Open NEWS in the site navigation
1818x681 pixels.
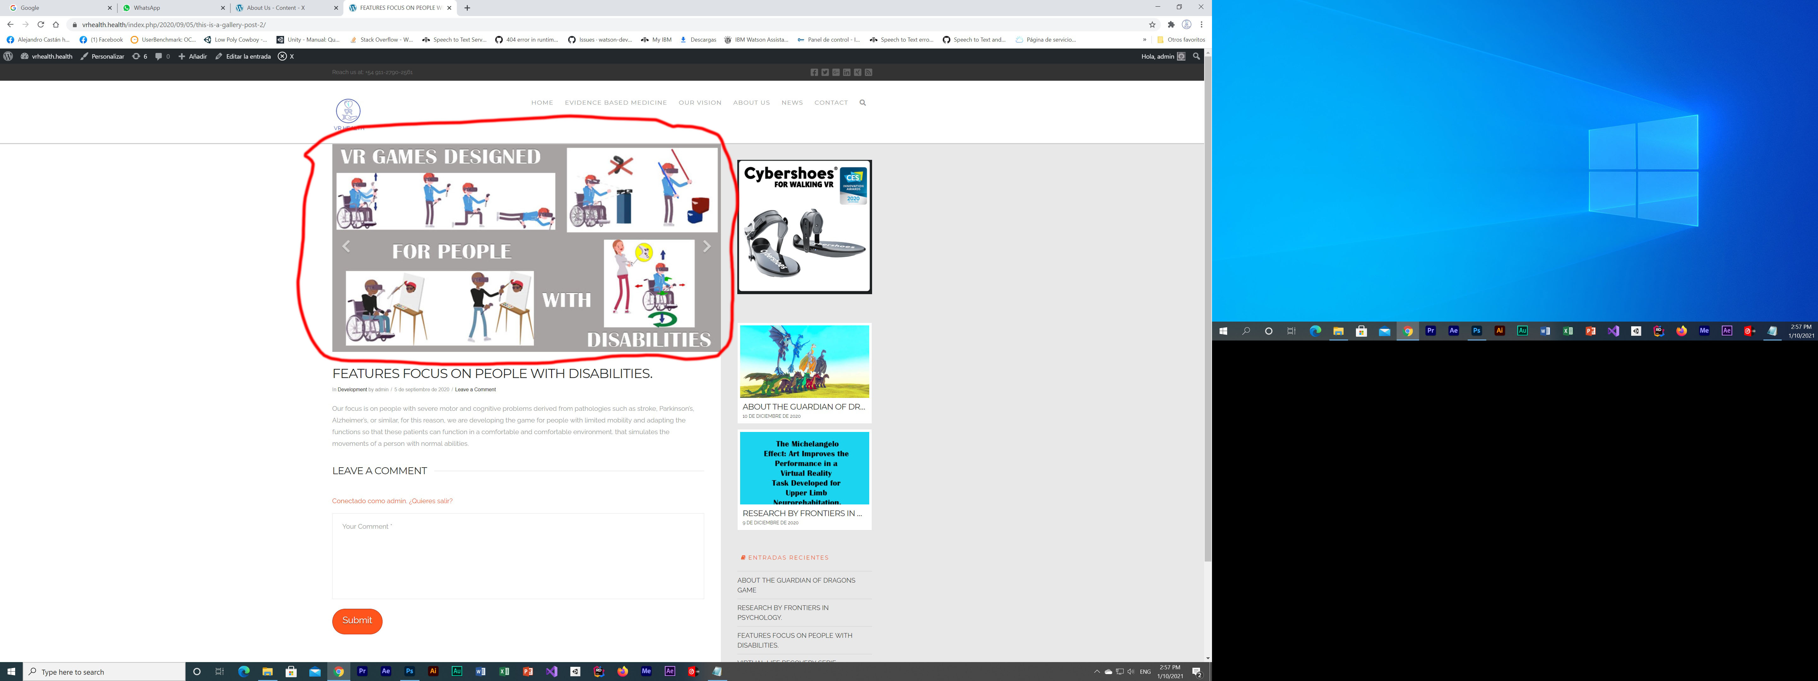pos(792,103)
